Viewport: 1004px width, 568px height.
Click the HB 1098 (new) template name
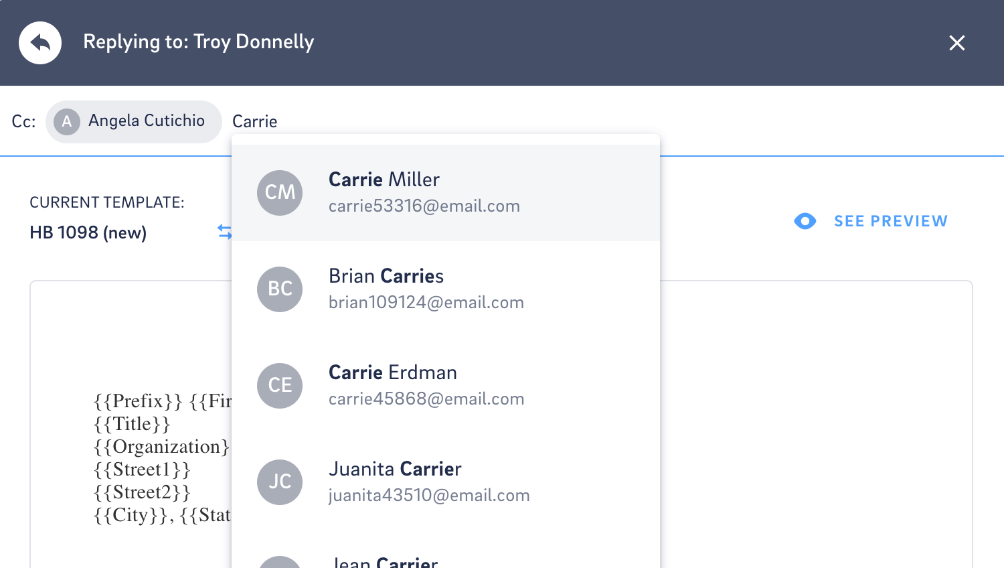pyautogui.click(x=88, y=232)
